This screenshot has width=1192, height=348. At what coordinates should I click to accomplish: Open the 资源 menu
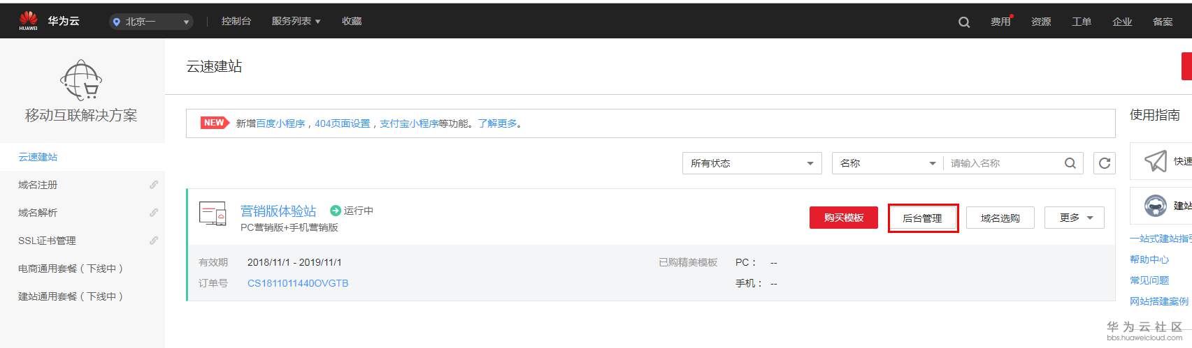[1041, 22]
